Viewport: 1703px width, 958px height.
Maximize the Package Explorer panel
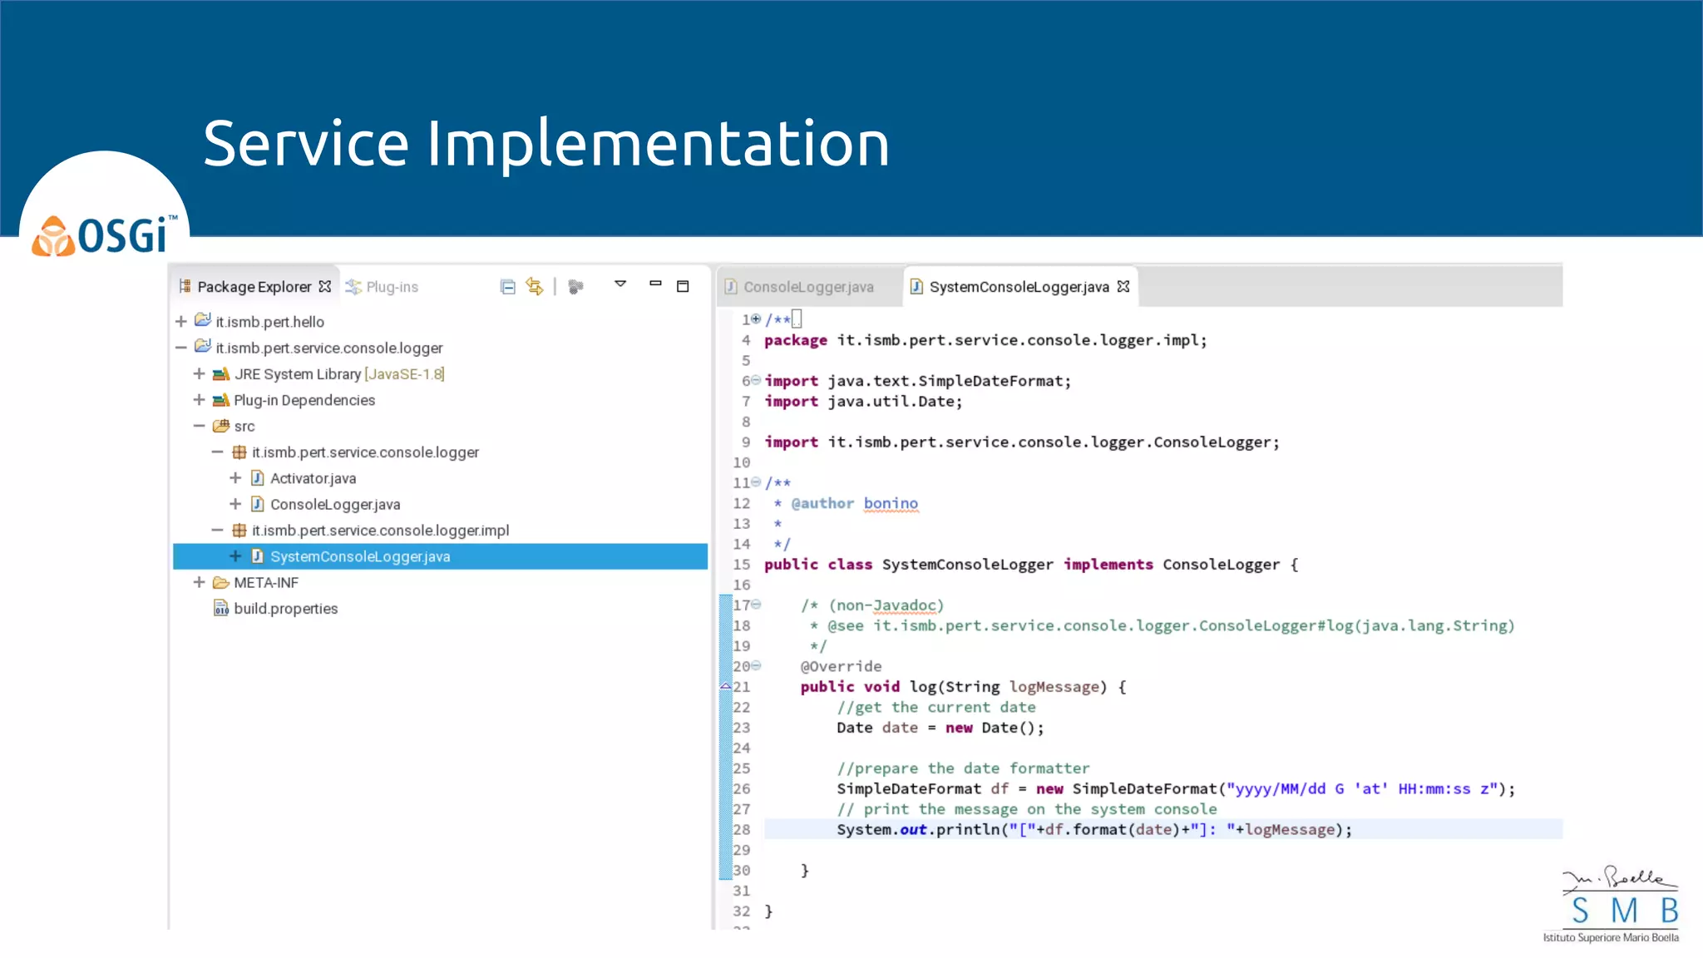pos(683,286)
